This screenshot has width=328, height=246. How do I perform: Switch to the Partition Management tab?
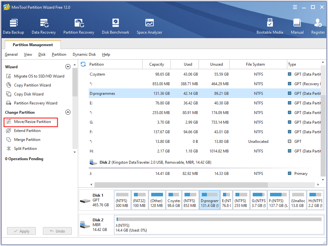(32, 45)
